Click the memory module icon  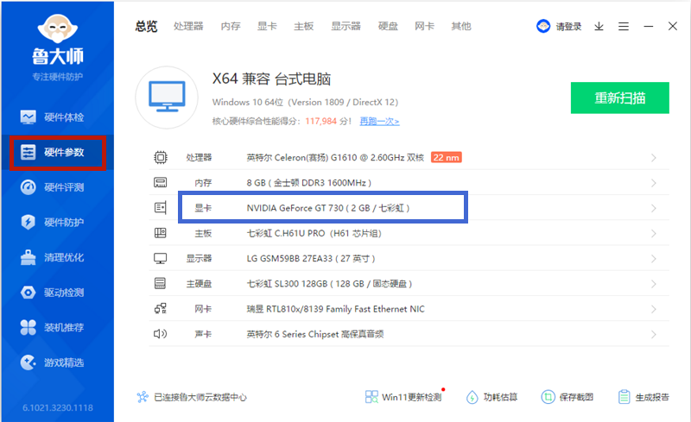160,182
